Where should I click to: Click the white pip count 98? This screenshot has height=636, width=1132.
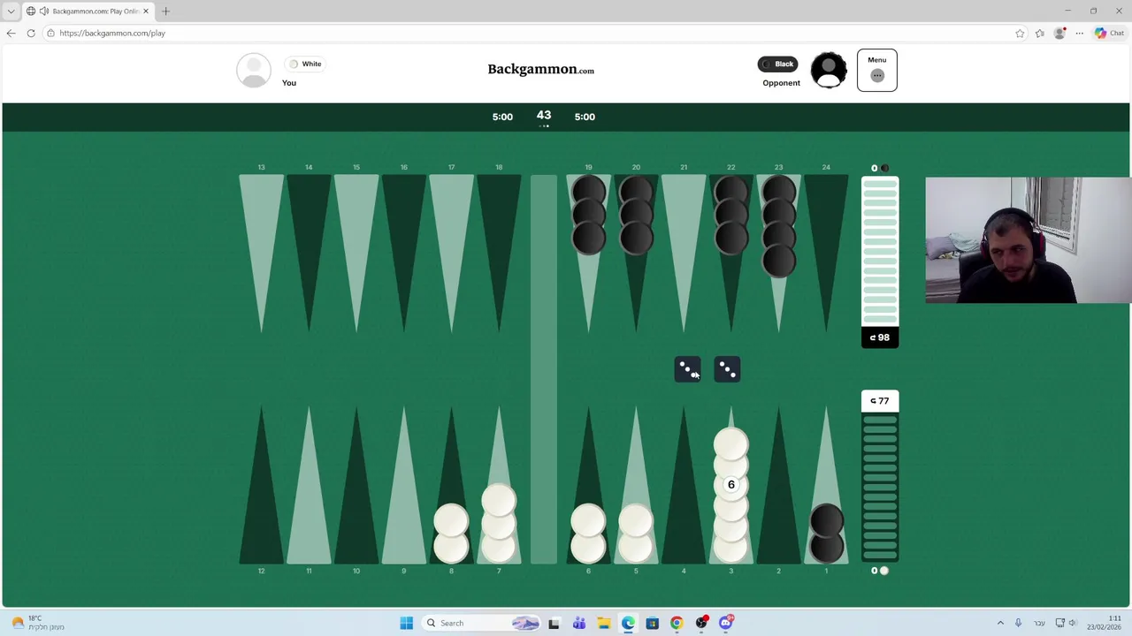[x=880, y=337]
